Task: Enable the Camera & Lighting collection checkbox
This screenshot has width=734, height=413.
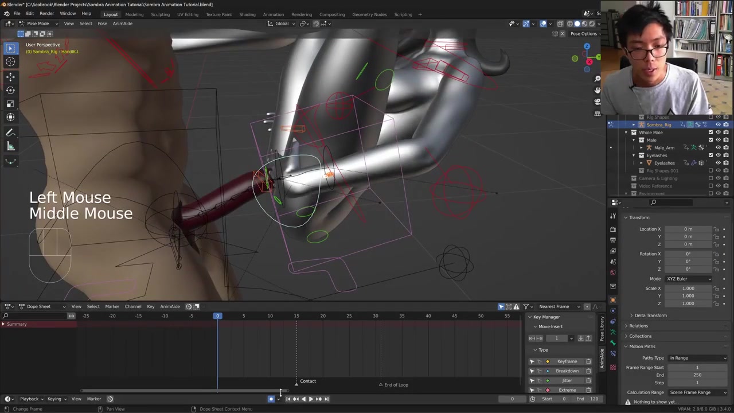Action: pyautogui.click(x=710, y=178)
